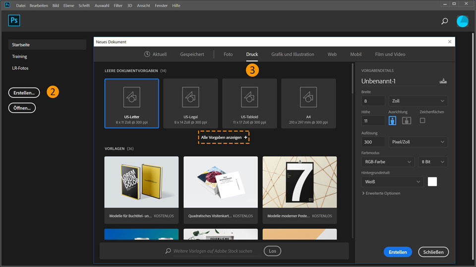
Task: Click the Schließen button
Action: [x=433, y=252]
